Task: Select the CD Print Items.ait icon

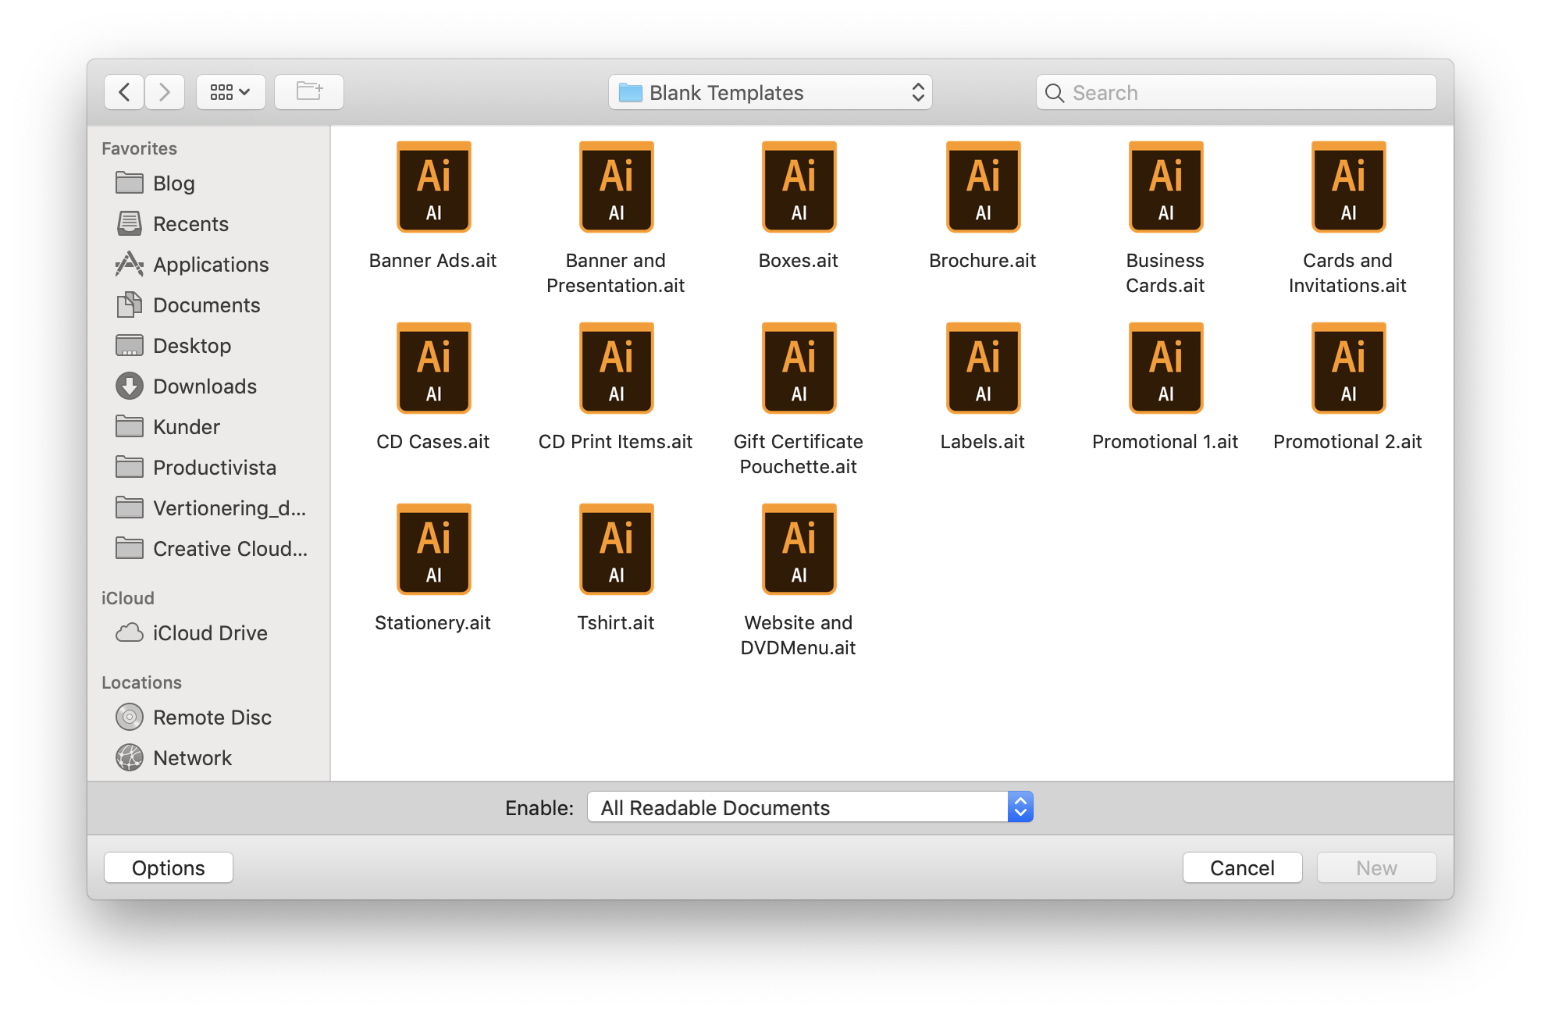Action: pyautogui.click(x=616, y=369)
